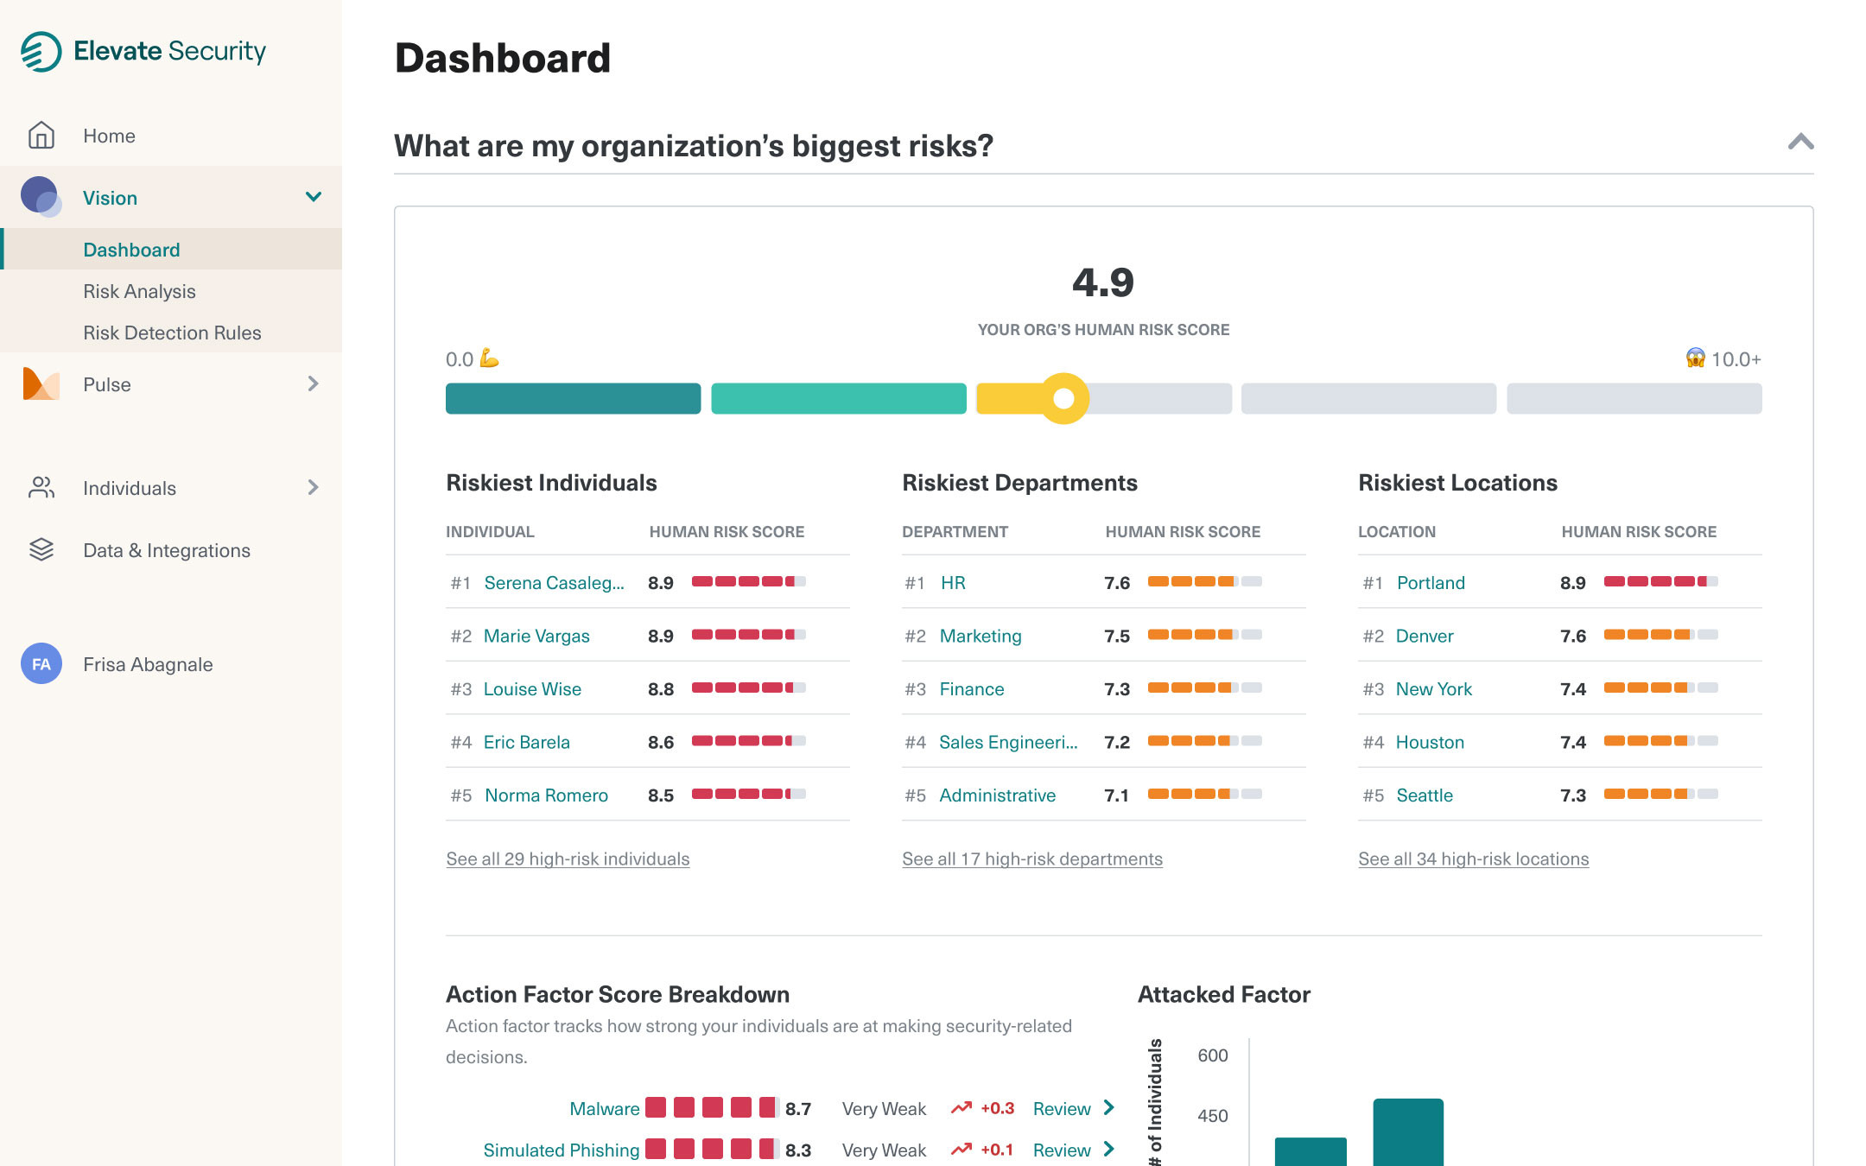
Task: Click the Data & Integrations layers icon
Action: [41, 550]
